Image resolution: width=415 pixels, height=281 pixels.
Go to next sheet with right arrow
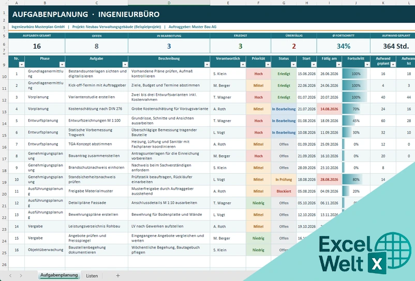21,275
